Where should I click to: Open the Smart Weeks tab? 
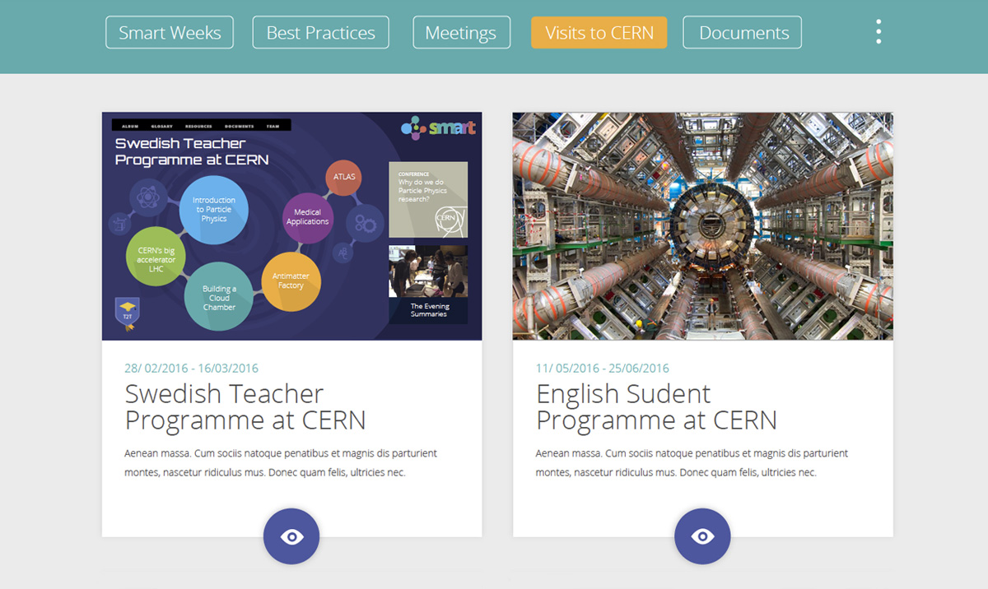tap(170, 33)
